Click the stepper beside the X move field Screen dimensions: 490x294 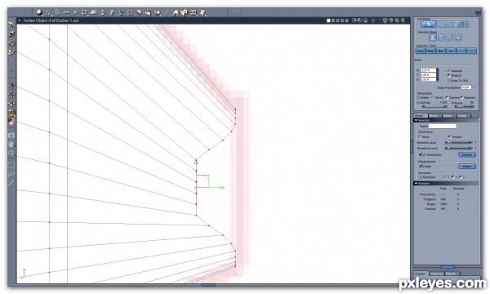pos(438,70)
